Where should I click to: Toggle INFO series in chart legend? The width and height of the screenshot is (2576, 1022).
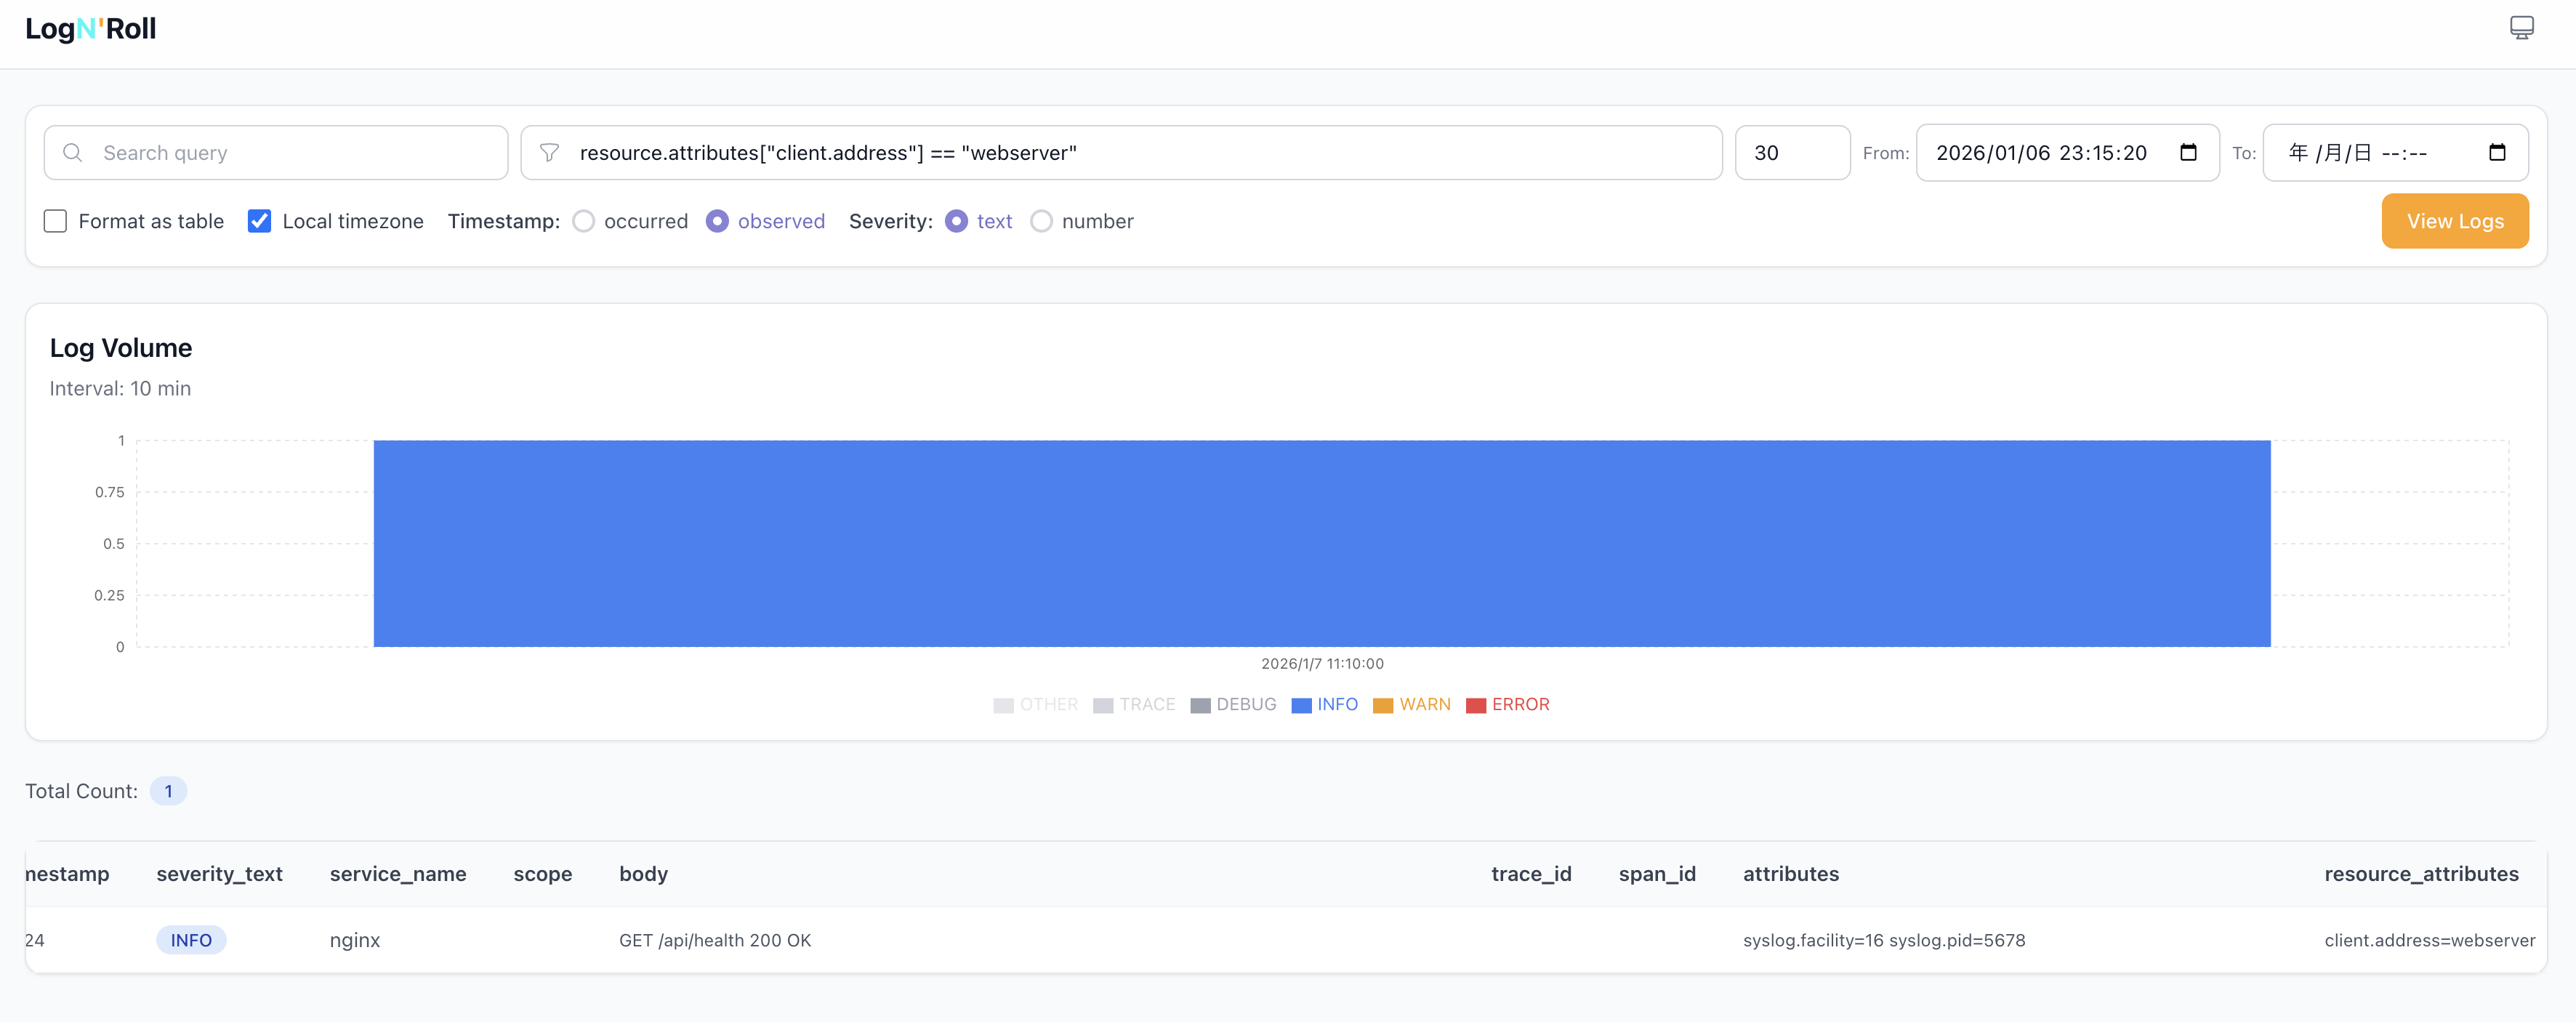[1324, 705]
